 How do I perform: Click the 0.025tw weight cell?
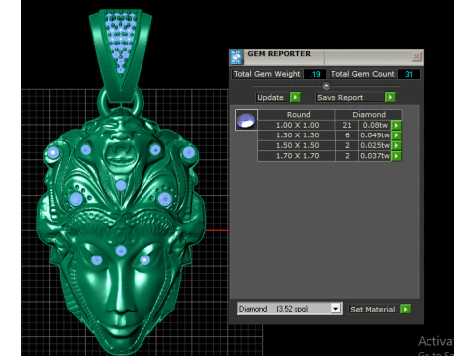pyautogui.click(x=375, y=145)
